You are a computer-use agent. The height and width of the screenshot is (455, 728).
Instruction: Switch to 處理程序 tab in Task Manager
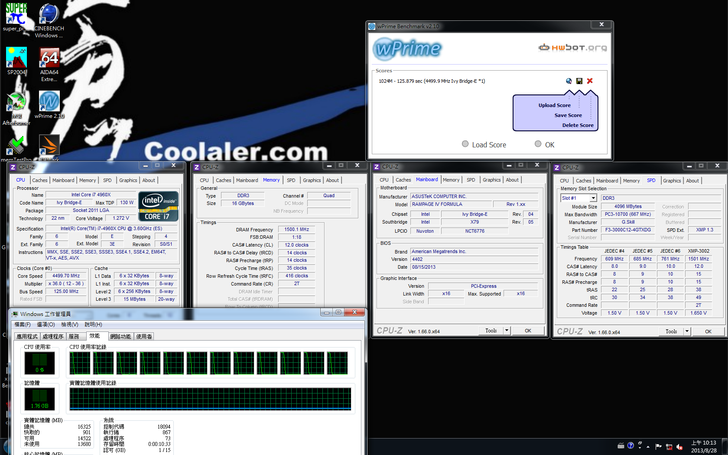tap(53, 336)
